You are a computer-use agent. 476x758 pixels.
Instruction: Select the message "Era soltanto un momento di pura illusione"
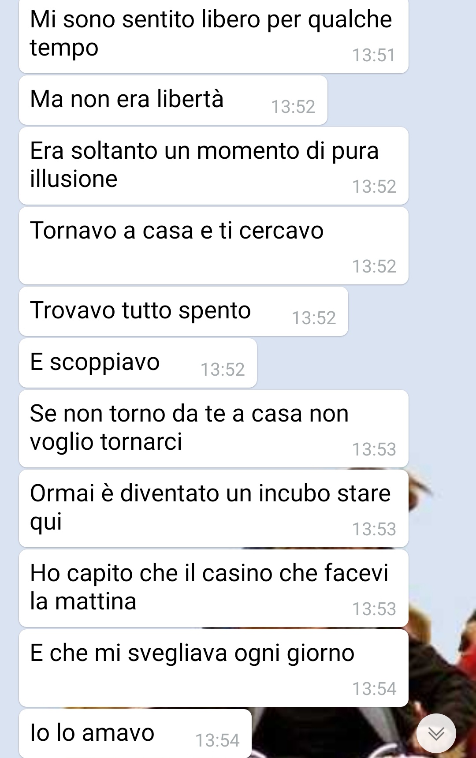coord(214,166)
